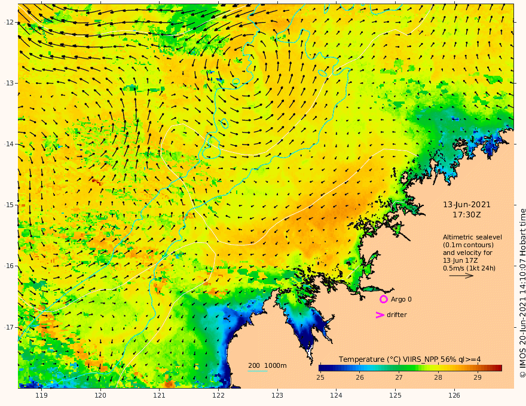Click the cyan 200m contour legend line
The width and height of the screenshot is (526, 406).
tap(258, 371)
